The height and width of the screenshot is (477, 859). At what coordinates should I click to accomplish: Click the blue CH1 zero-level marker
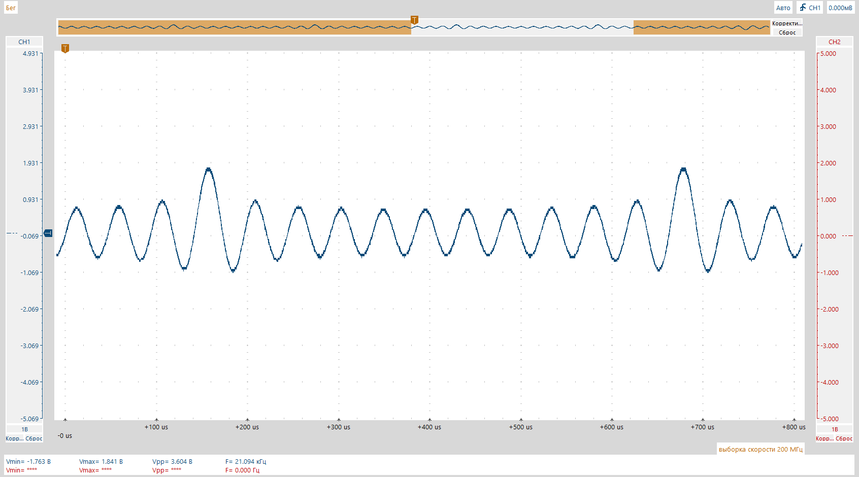(48, 233)
